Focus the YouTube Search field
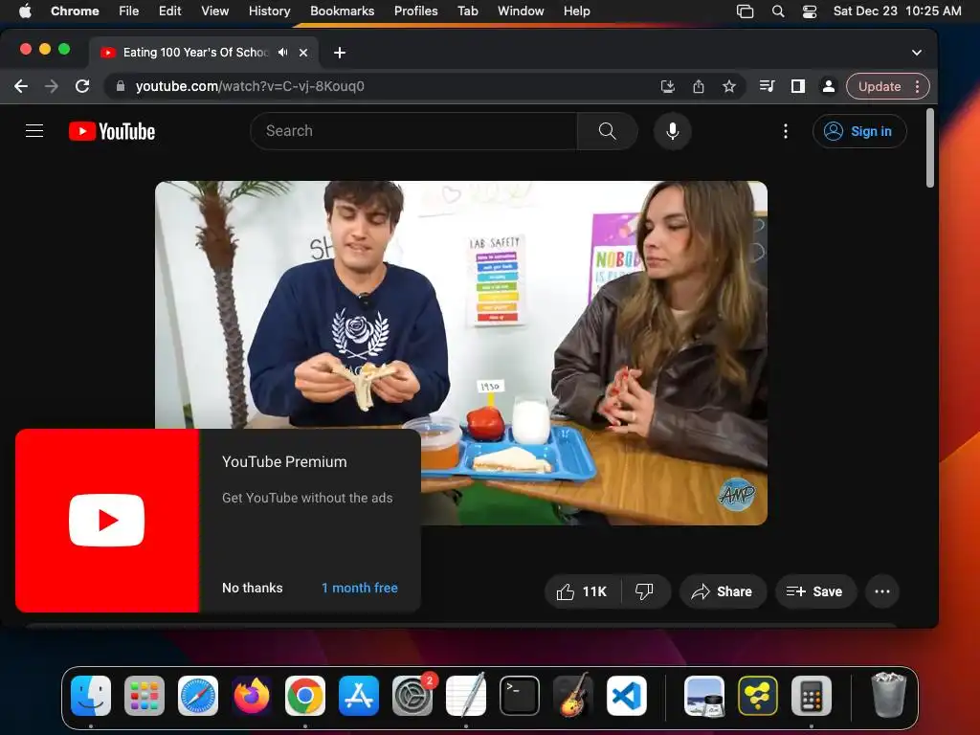The width and height of the screenshot is (980, 735). click(x=413, y=130)
